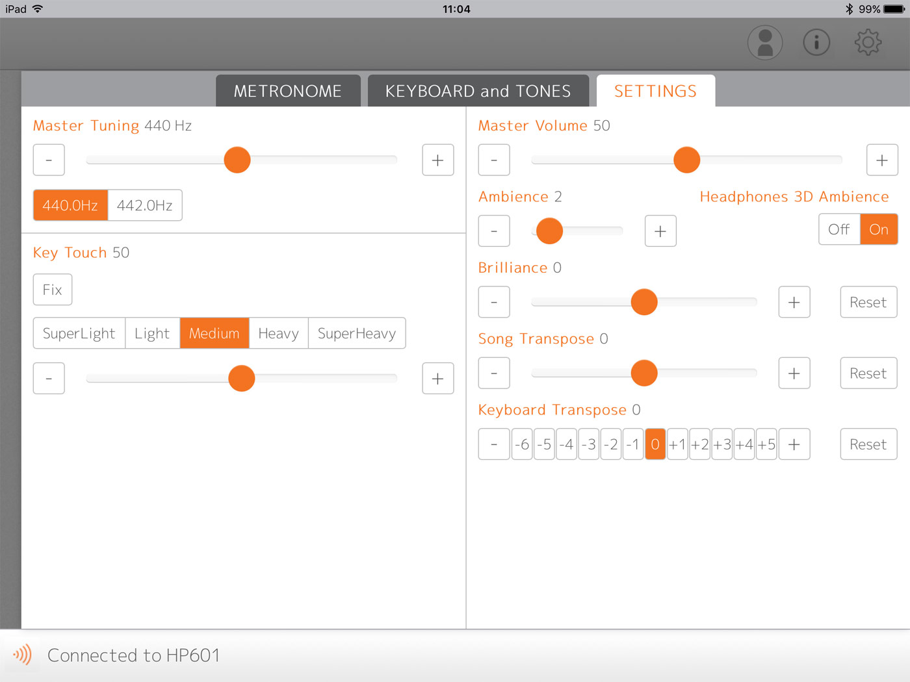Choose Medium key touch
This screenshot has height=682, width=910.
point(214,333)
